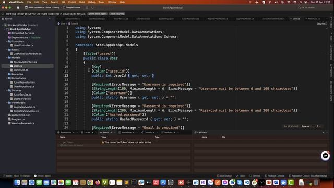Screen dimensions: 334x188
Task: Open JwtAuthorizeAttribute.cs in solution tree
Action: [28, 54]
